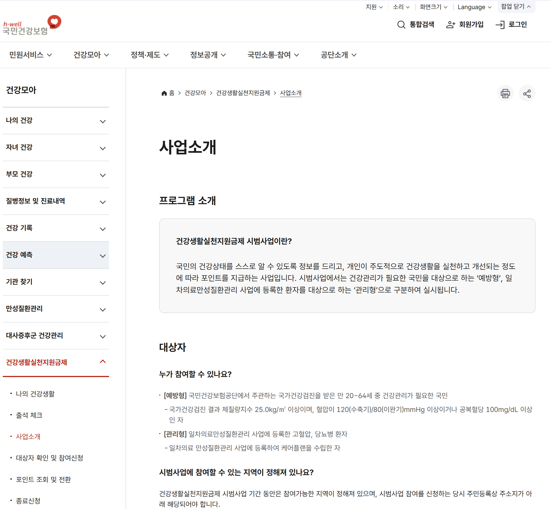Click 건강모아 in the breadcrumb

(x=195, y=93)
